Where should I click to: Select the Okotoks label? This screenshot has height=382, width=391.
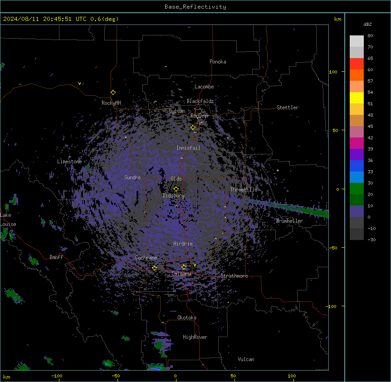click(x=187, y=318)
